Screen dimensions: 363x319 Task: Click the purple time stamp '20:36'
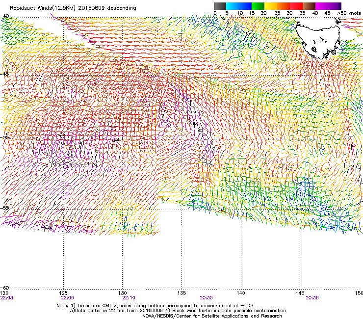coord(312,298)
